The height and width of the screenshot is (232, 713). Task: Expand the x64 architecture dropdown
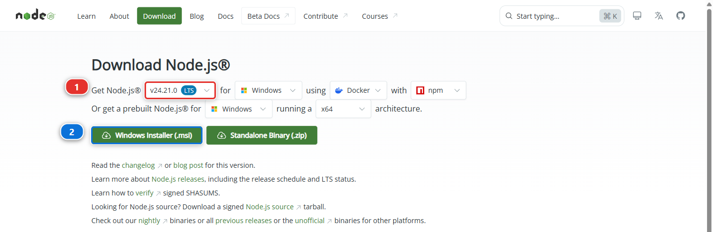[x=344, y=109]
